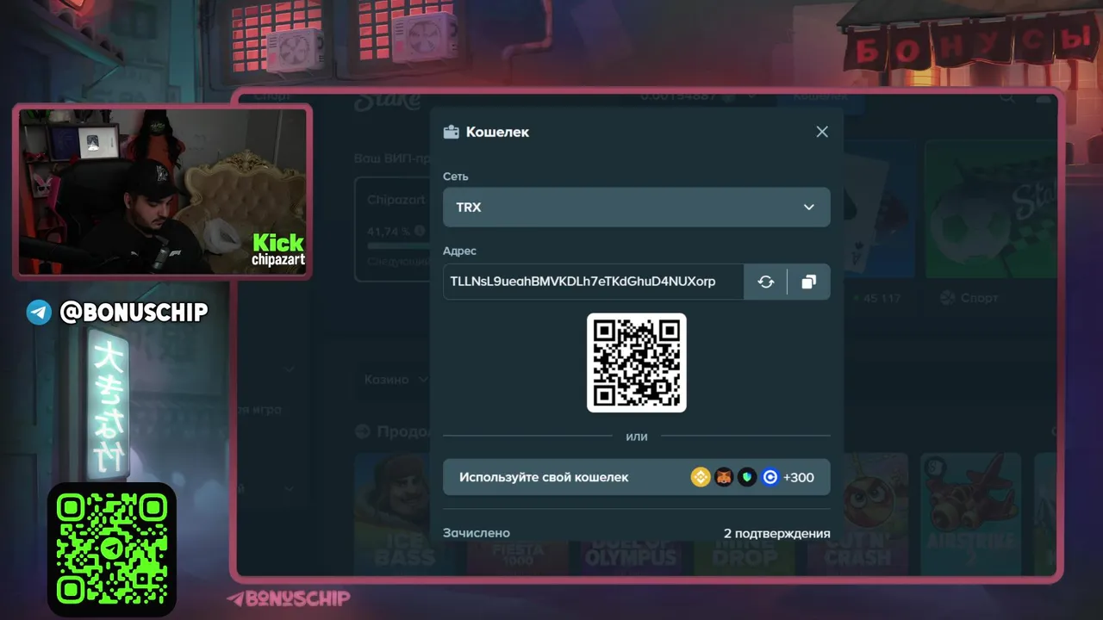The width and height of the screenshot is (1103, 620).
Task: Click the Telegram icon beside @BONUSCHIP
Action: [x=39, y=312]
